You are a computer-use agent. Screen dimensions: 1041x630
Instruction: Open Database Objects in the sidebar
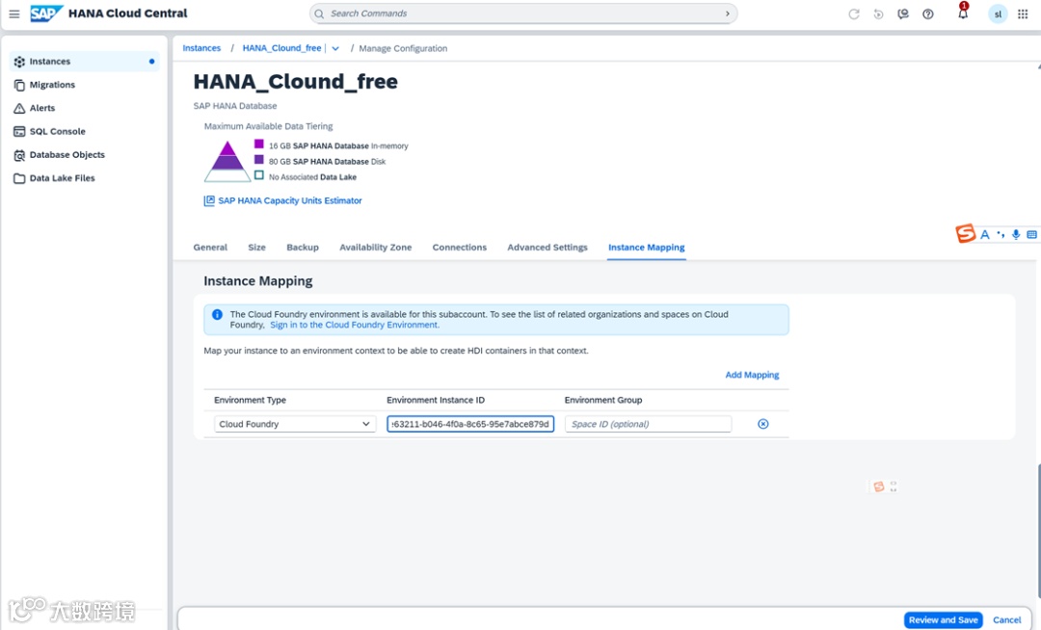click(84, 154)
